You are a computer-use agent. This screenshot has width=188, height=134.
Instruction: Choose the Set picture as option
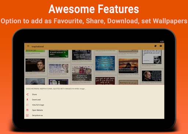click(37, 115)
